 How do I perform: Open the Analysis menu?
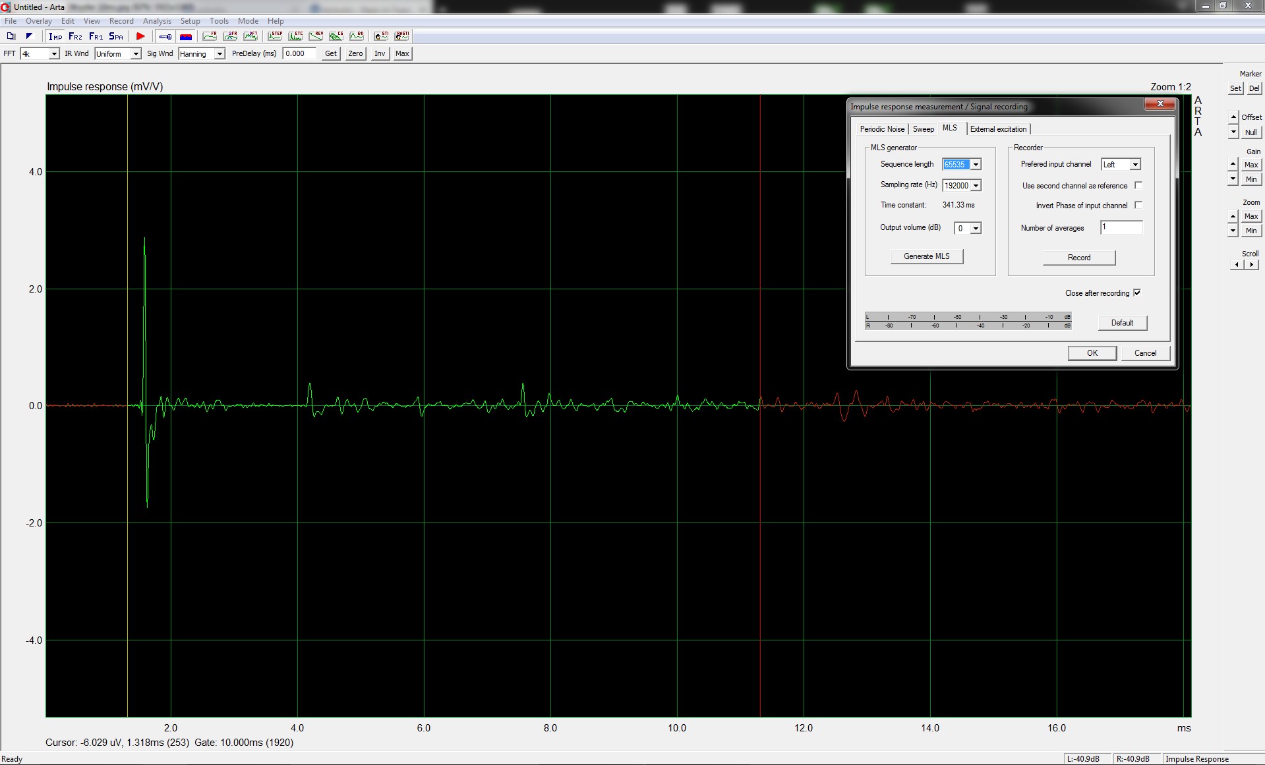coord(157,21)
